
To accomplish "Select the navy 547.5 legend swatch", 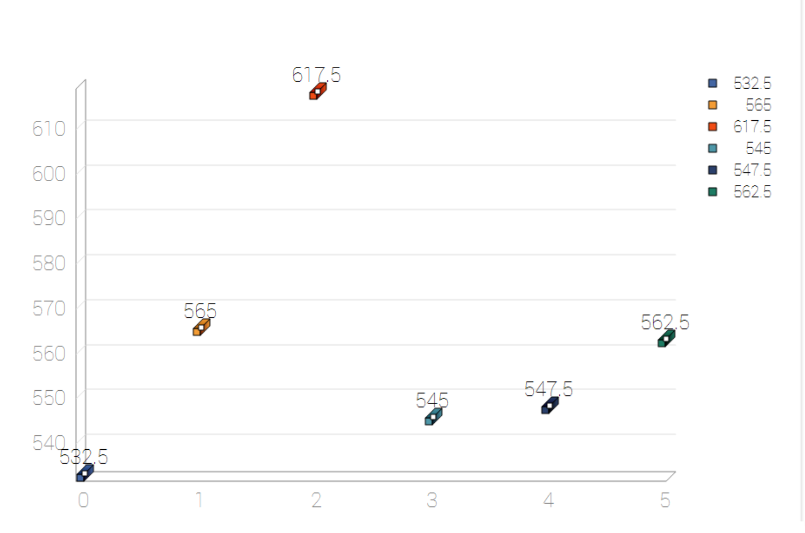I will tap(712, 170).
